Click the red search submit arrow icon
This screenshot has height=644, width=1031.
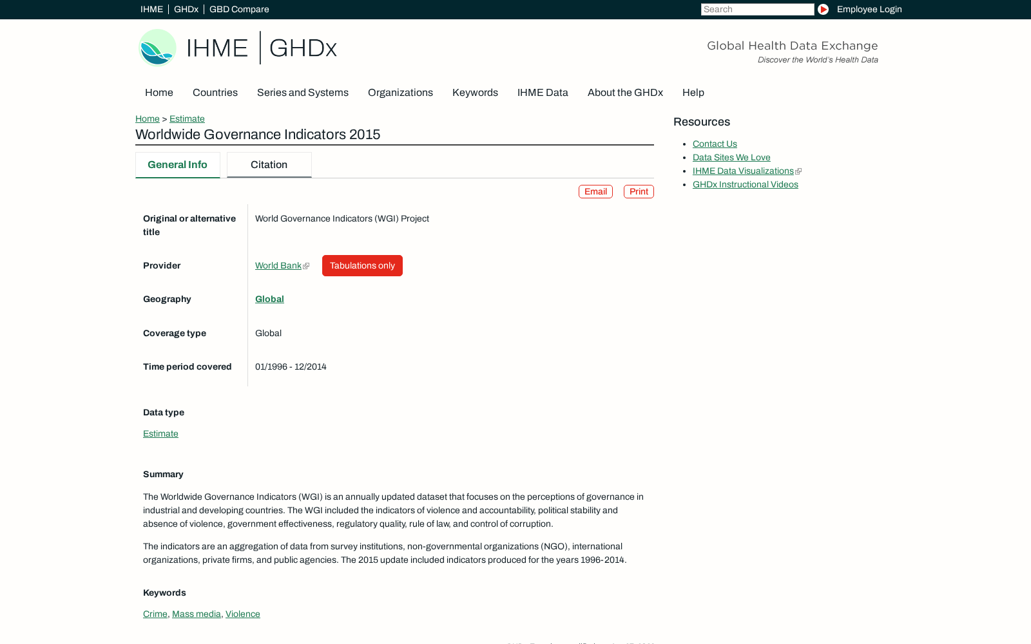(x=823, y=9)
